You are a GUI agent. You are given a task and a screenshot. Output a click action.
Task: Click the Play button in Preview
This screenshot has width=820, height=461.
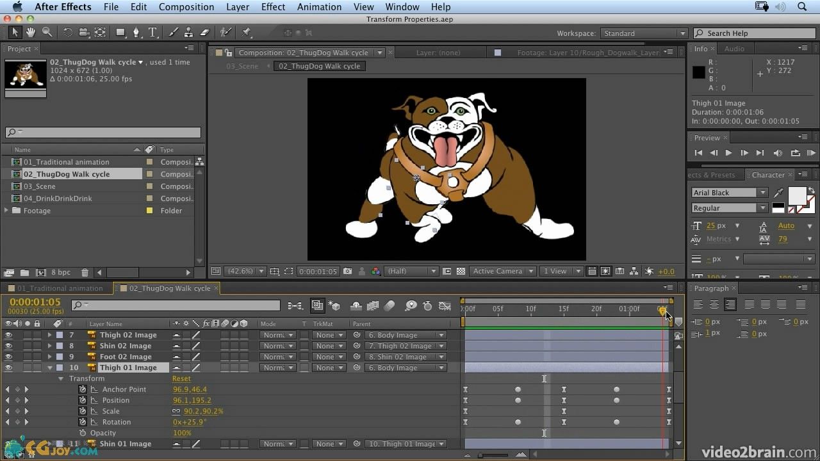[x=728, y=153]
